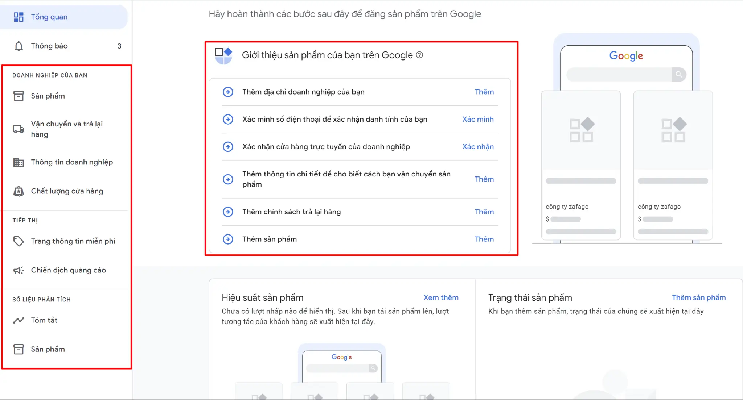This screenshot has height=400, width=743.
Task: Click Thêm sản phẩm link in Trạng thái sản phẩm
Action: tap(699, 297)
